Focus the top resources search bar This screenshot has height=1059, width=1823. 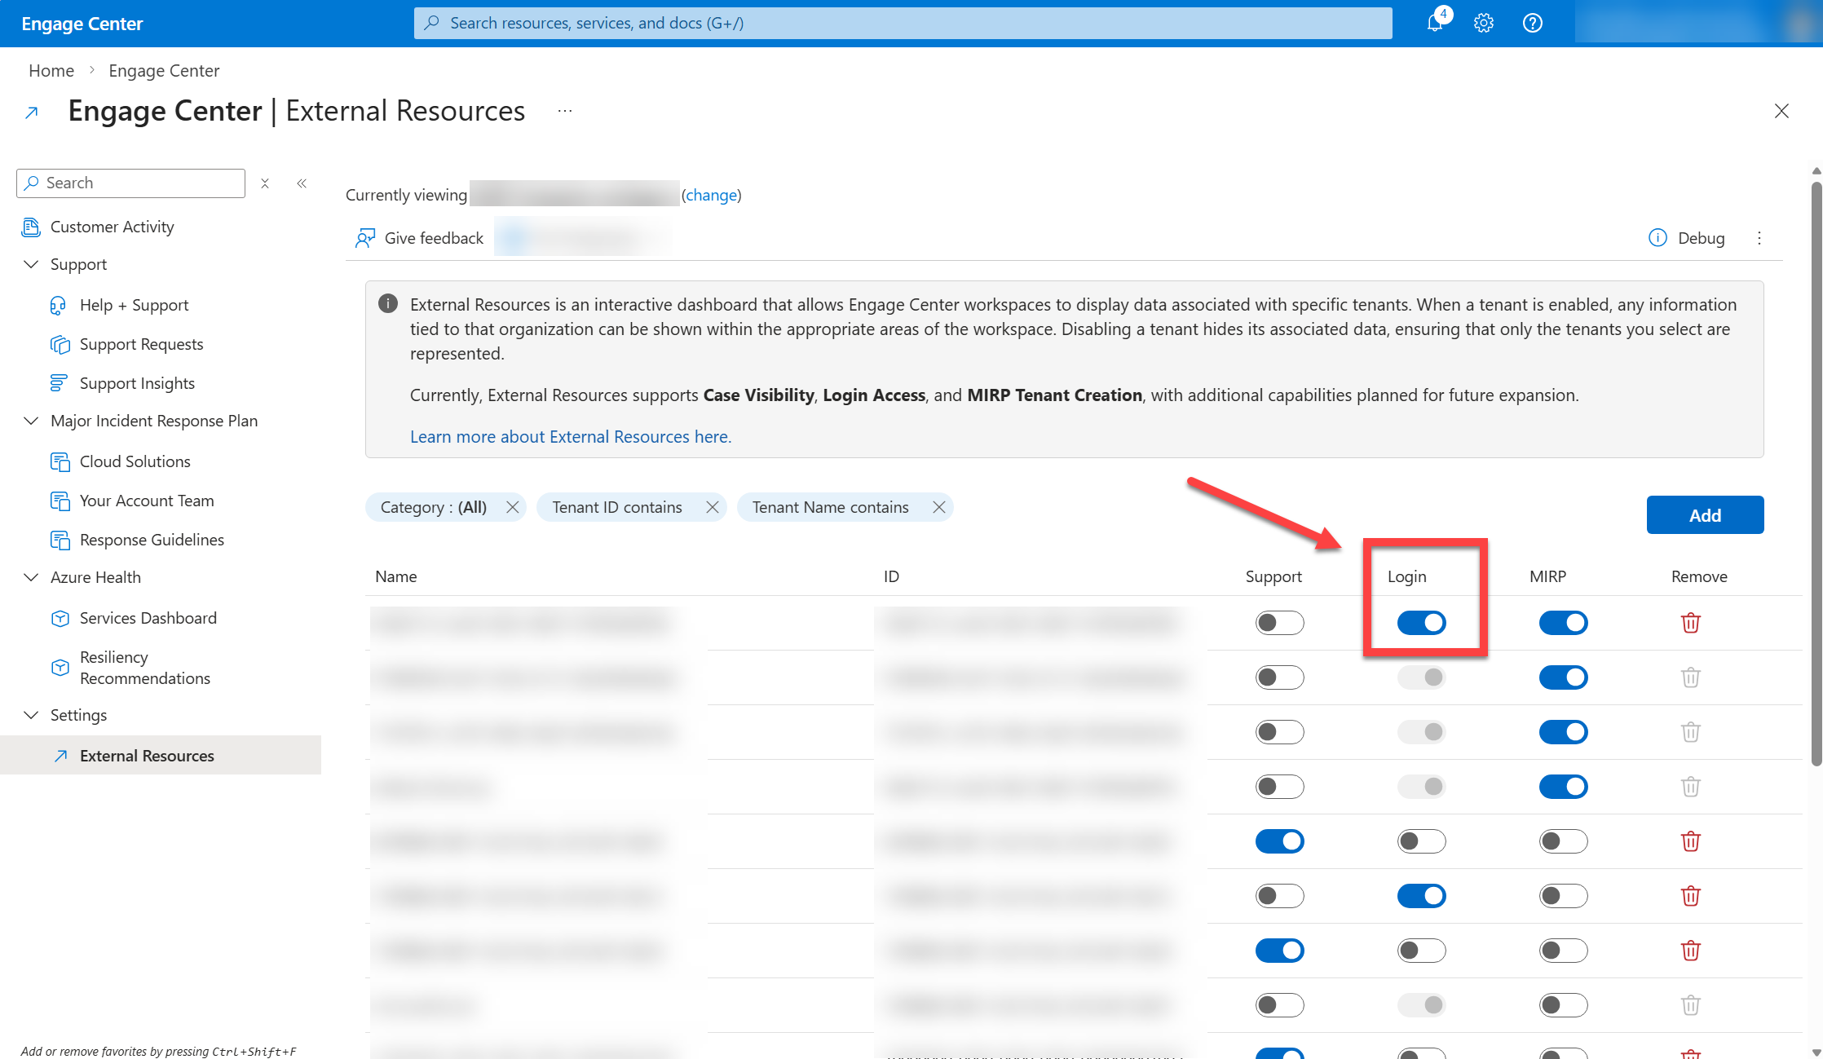(903, 23)
